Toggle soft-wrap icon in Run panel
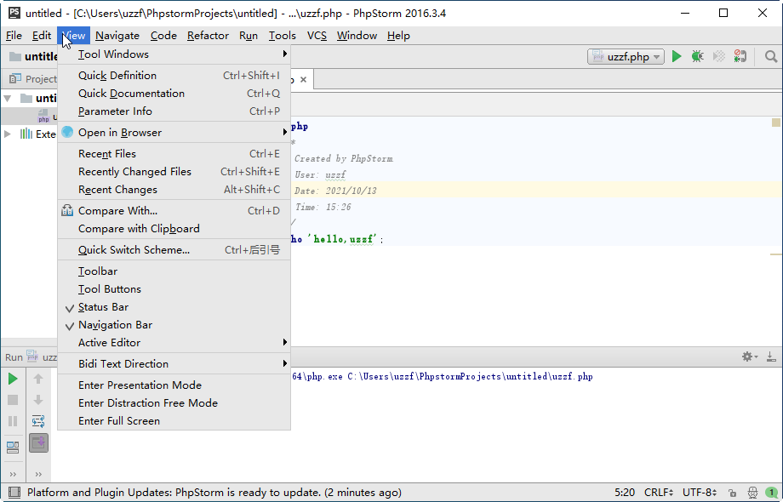 click(38, 421)
